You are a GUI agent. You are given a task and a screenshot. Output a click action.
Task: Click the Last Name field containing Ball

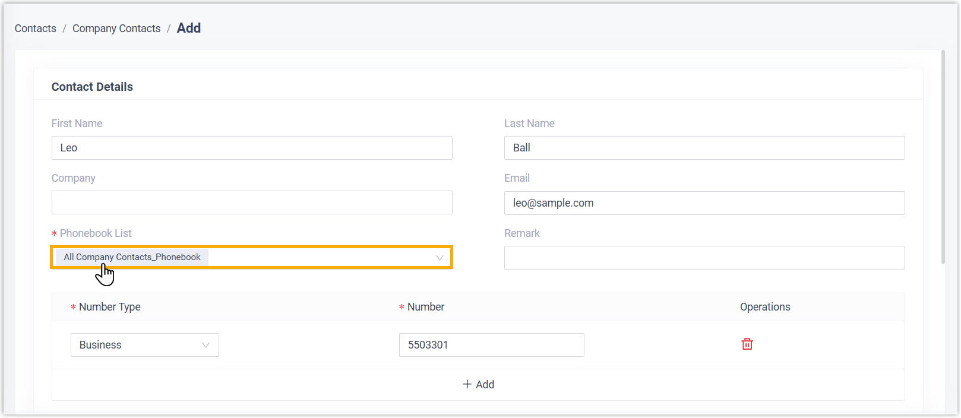coord(704,148)
